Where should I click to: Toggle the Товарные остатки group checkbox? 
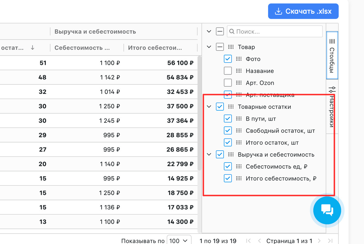[x=220, y=107]
